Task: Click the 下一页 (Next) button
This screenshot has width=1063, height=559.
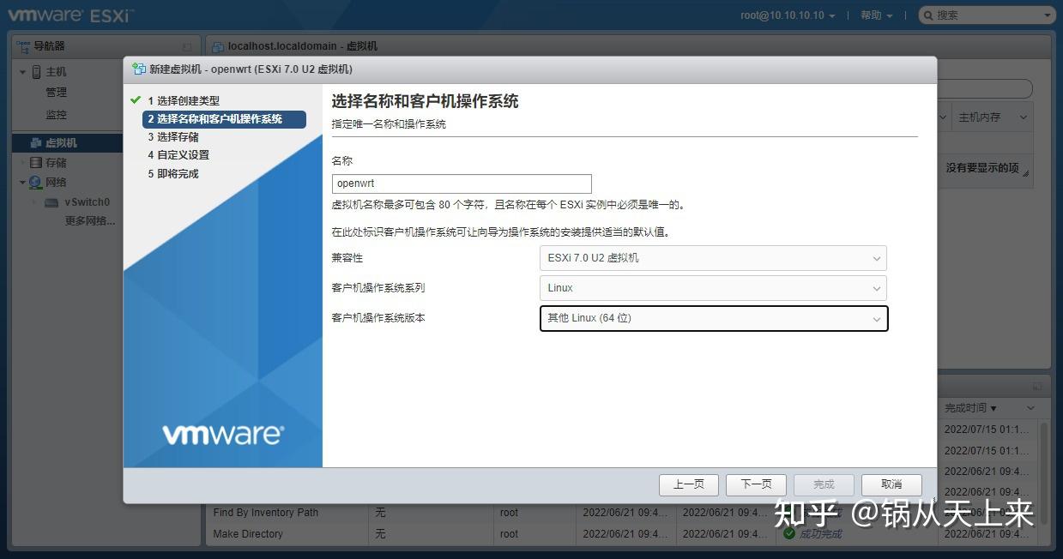Action: (754, 484)
